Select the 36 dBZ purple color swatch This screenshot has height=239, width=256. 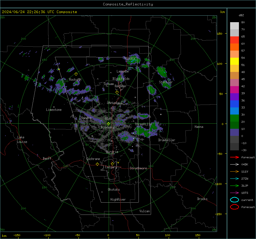tap(234, 97)
